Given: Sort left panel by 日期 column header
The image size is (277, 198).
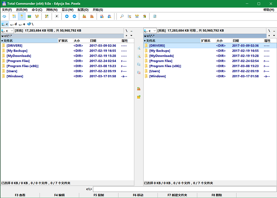Looking at the screenshot, I should (93, 41).
